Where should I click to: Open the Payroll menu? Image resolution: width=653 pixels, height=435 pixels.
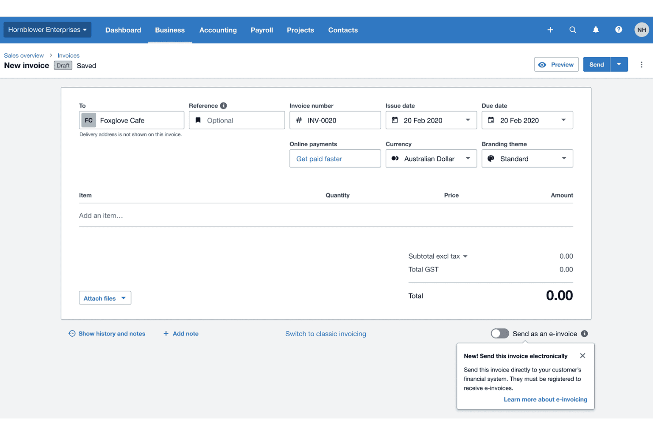coord(262,30)
